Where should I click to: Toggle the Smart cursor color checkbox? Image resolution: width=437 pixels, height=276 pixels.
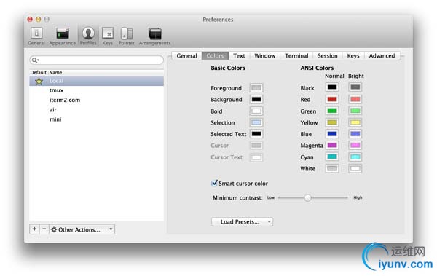tap(214, 183)
